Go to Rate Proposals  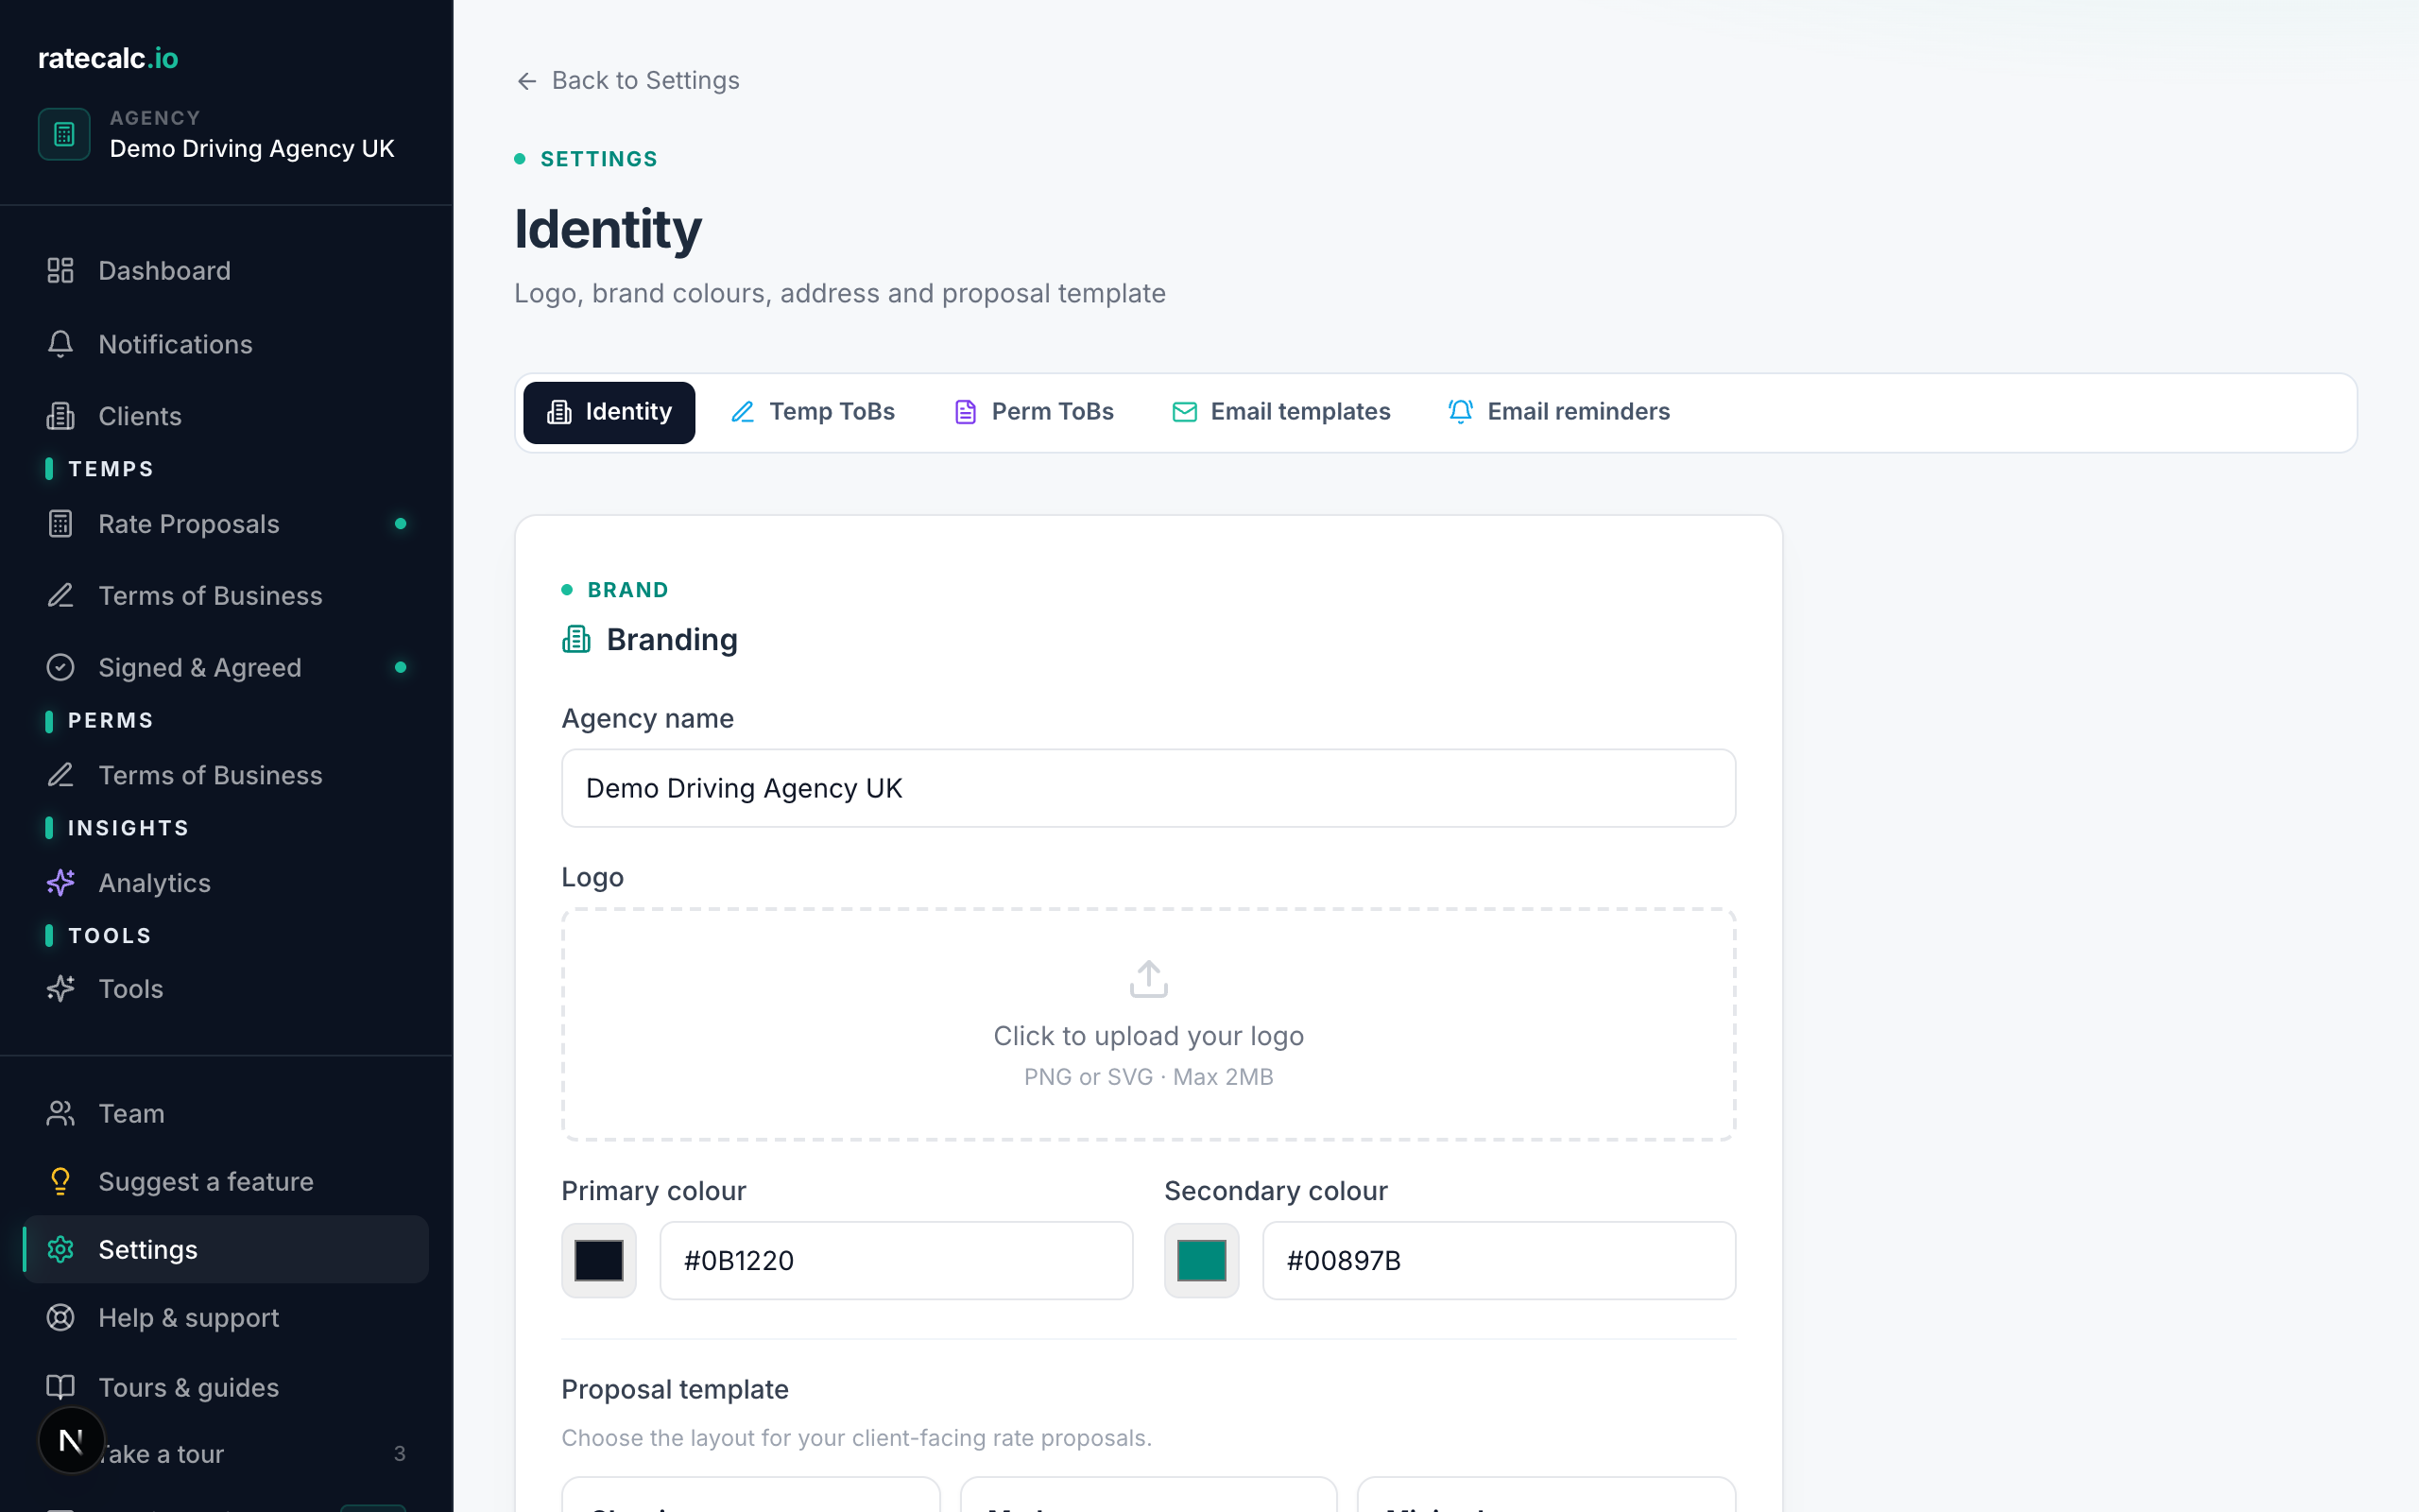[x=226, y=524]
